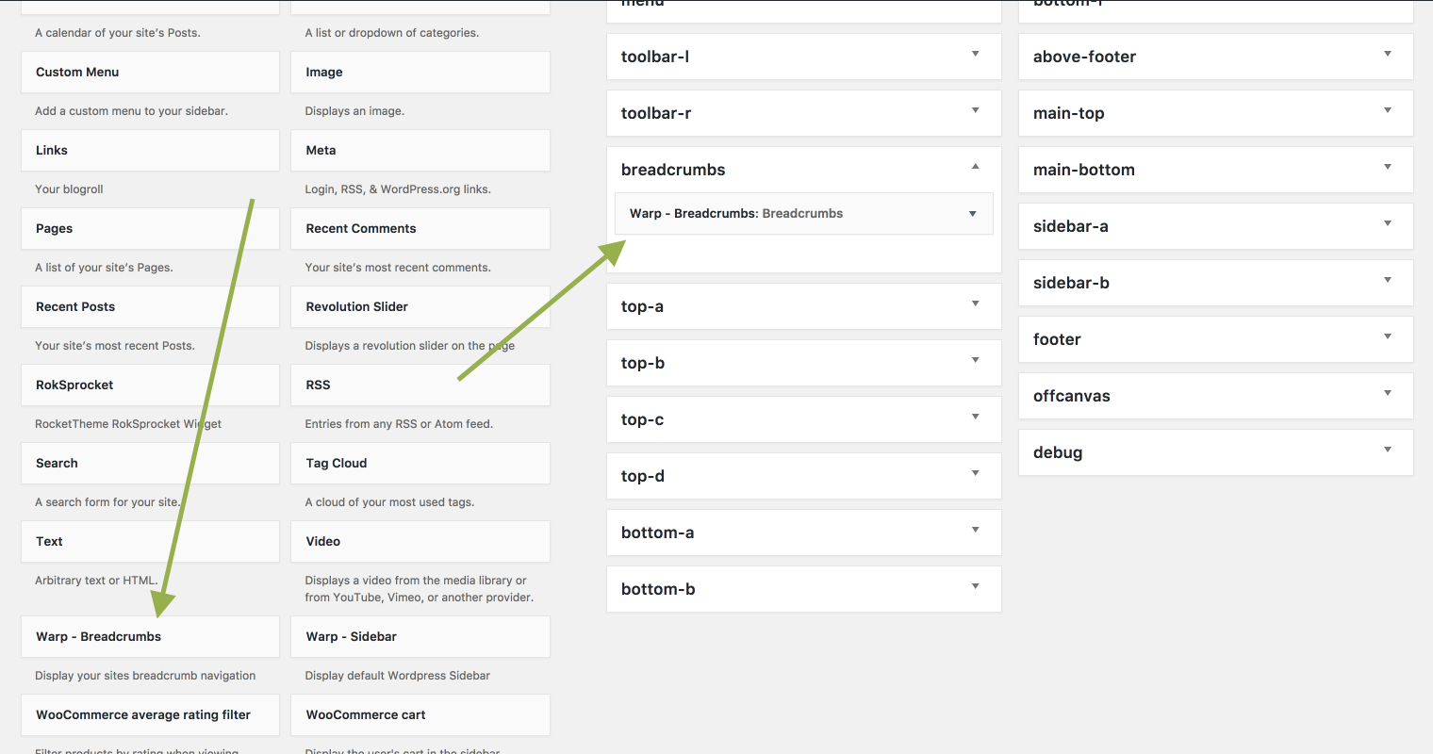
Task: Expand the main-bottom widget area arrow
Action: (1388, 167)
